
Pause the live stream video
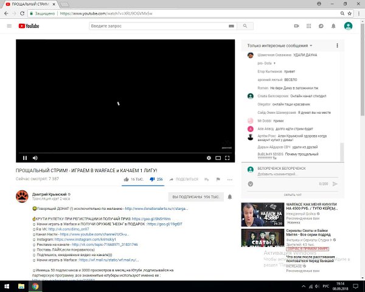26,158
